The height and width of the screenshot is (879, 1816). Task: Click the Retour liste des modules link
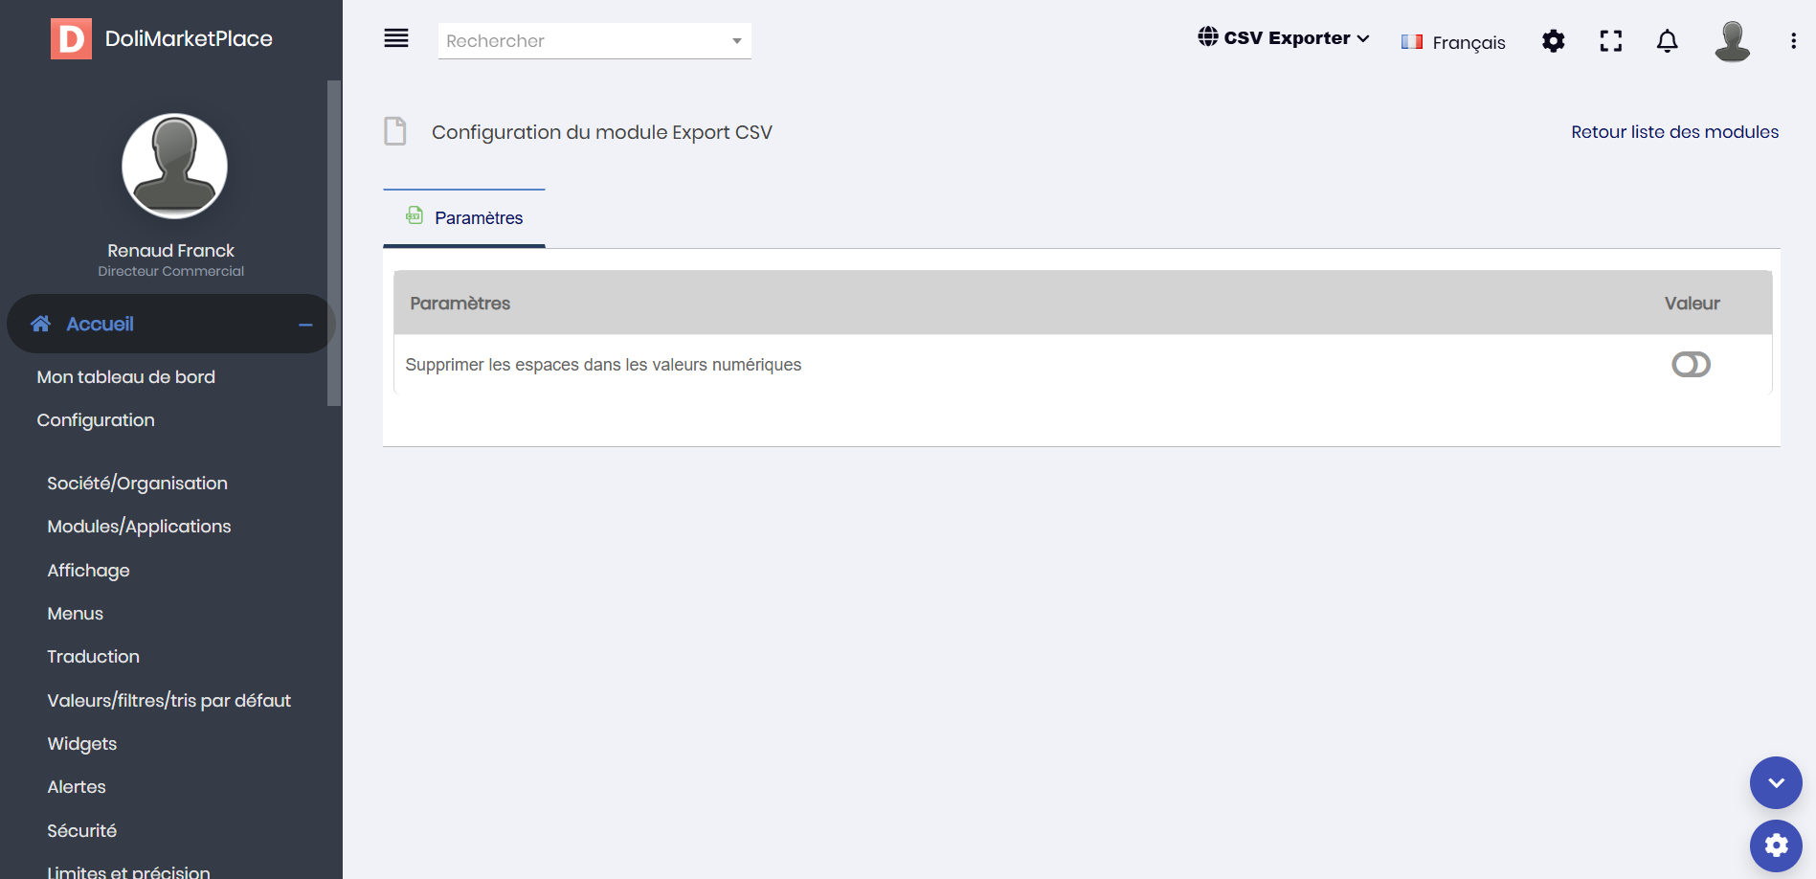1674,132
